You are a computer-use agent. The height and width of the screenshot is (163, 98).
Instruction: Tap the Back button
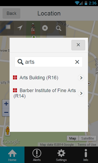(x=11, y=13)
